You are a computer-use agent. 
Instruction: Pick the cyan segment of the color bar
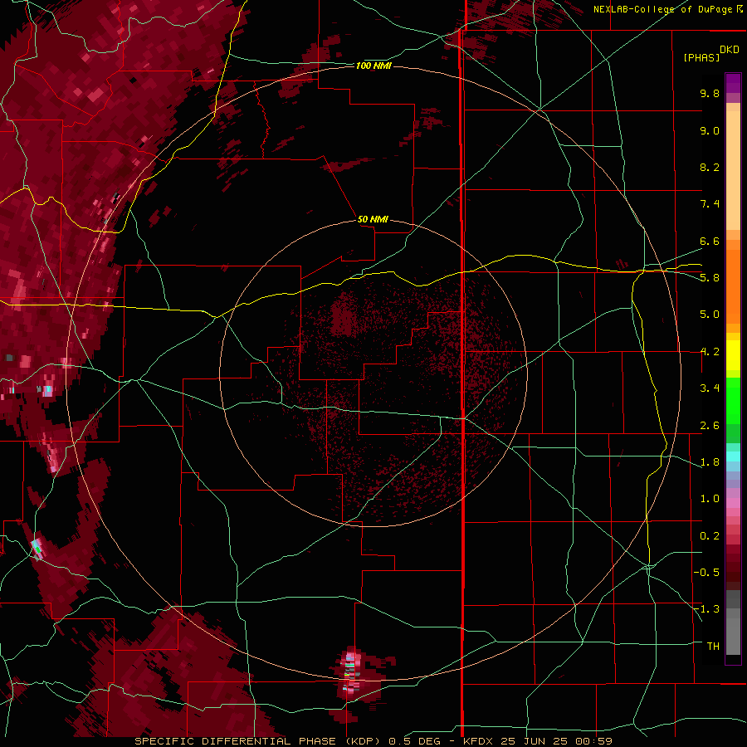click(733, 456)
